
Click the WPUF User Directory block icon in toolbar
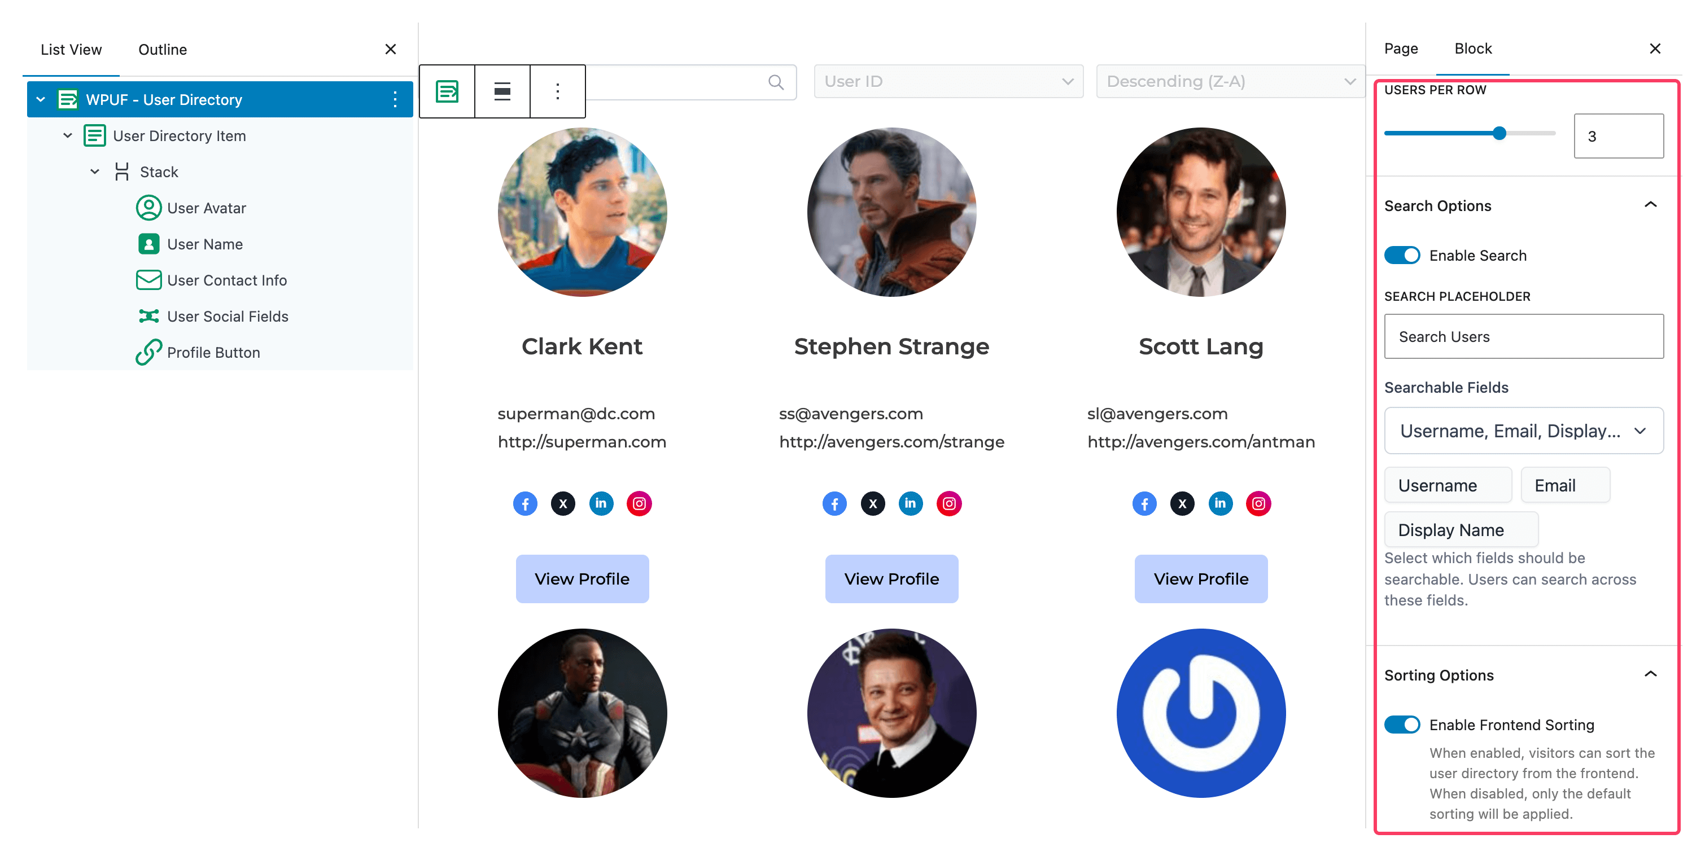click(447, 91)
